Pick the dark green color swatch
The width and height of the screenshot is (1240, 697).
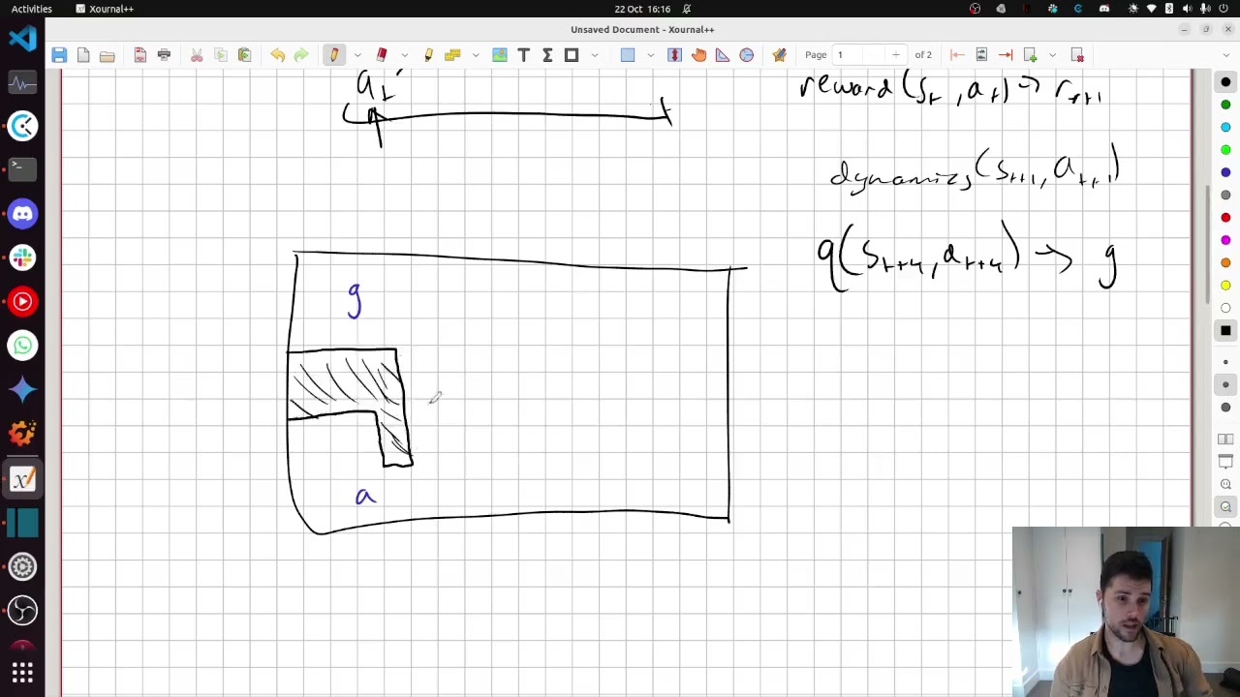point(1225,105)
